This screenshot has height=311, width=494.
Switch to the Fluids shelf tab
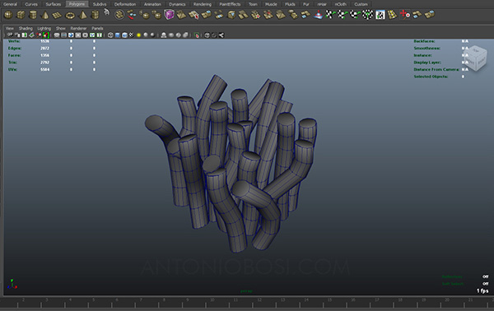pyautogui.click(x=290, y=4)
